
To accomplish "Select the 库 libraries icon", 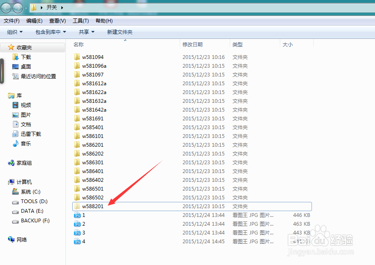I will [x=11, y=96].
